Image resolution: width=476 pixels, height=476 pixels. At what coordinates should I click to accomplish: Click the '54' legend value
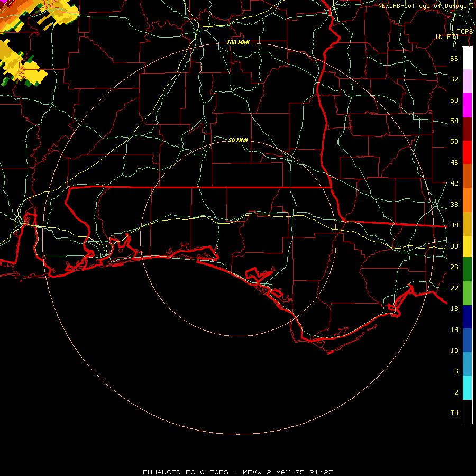(454, 121)
